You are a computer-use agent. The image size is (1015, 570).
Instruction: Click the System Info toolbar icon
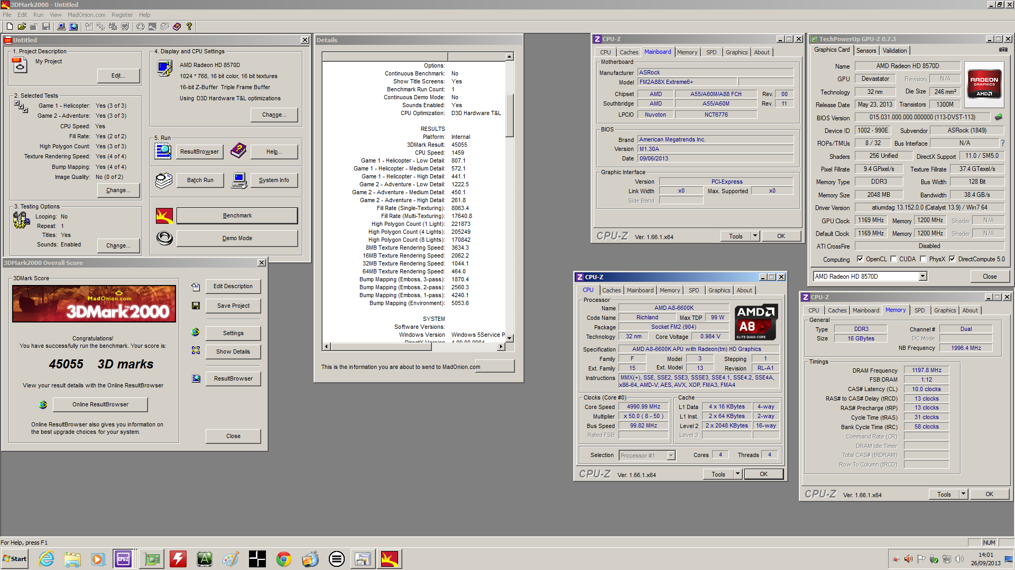[61, 26]
